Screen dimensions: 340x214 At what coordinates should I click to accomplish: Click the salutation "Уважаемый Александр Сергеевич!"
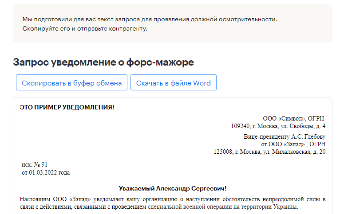(x=173, y=188)
